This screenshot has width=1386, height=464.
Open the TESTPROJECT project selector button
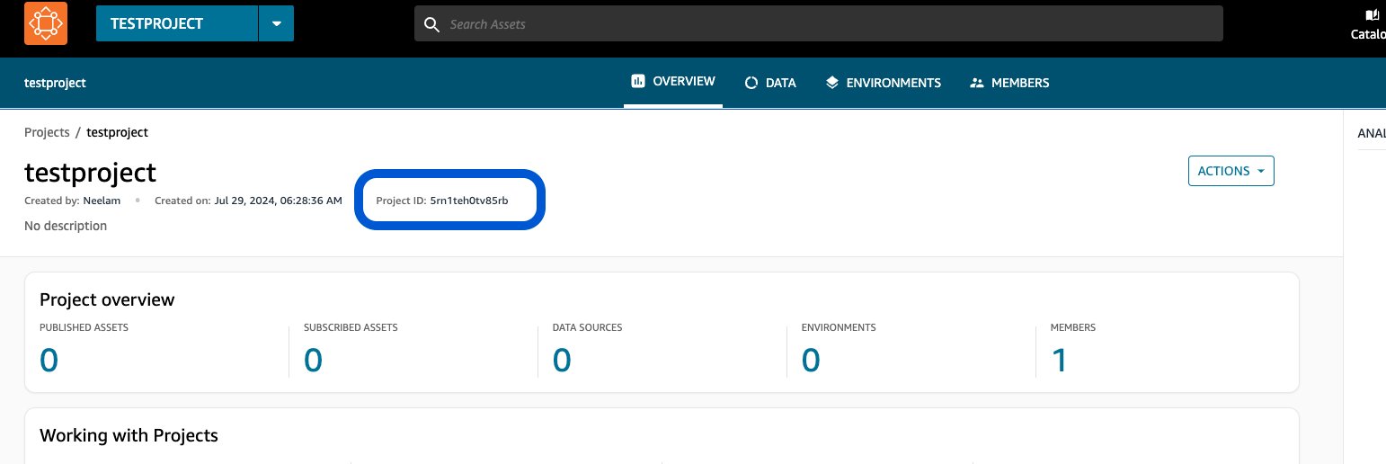177,23
